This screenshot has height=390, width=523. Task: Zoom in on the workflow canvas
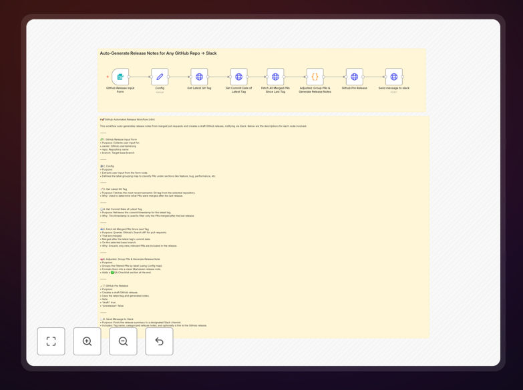(x=87, y=341)
